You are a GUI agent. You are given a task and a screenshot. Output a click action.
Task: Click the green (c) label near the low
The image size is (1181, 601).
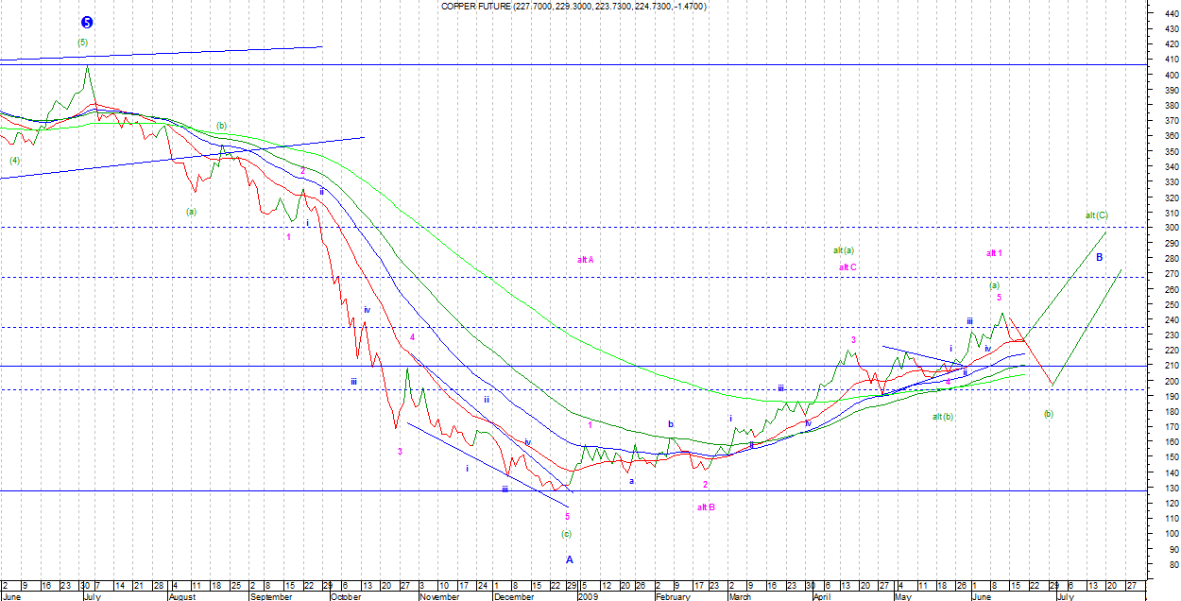pos(566,534)
